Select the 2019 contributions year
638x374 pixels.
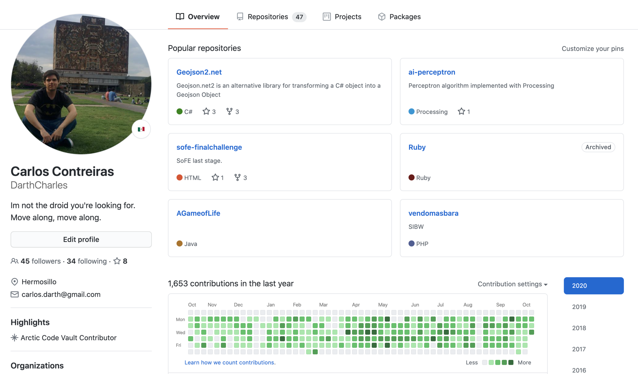tap(579, 307)
